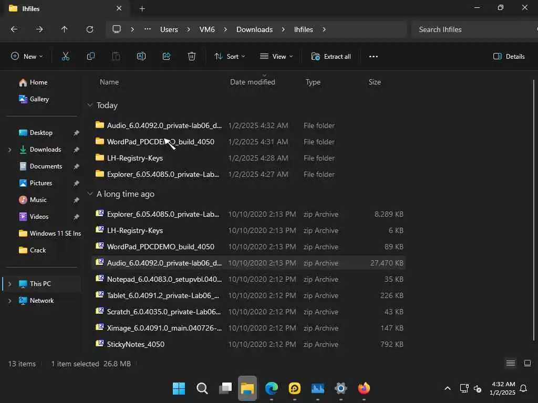Click the file list vertical scrollbar
The image size is (538, 403).
[x=534, y=210]
